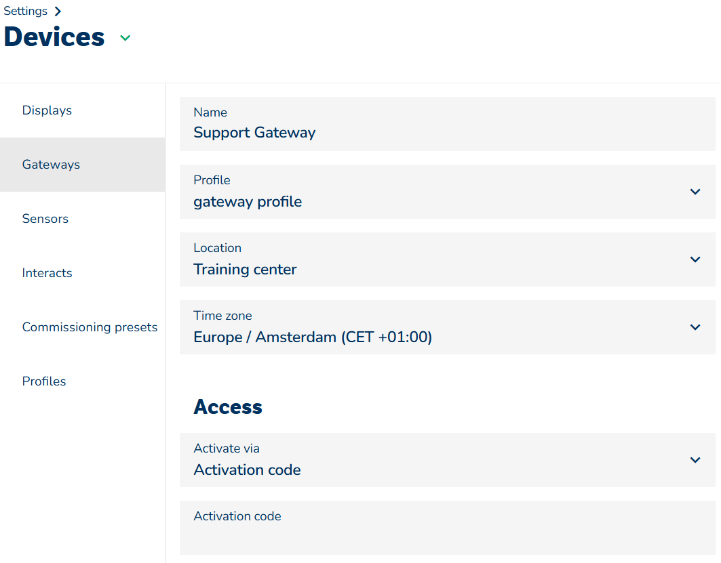Click the arrow icon next to Settings

pos(58,11)
